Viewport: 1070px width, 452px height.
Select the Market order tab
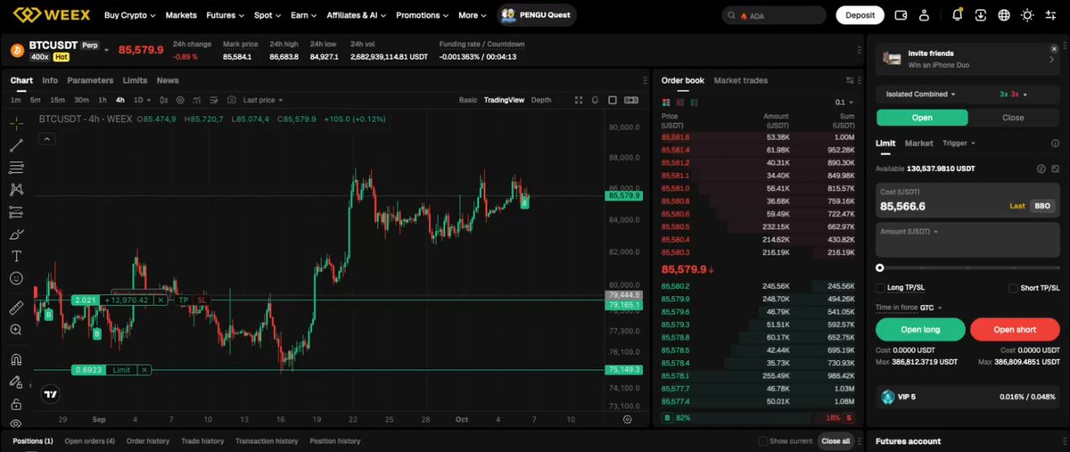point(918,143)
